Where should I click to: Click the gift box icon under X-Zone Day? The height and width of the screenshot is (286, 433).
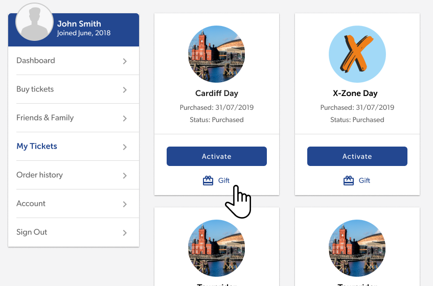click(x=349, y=181)
